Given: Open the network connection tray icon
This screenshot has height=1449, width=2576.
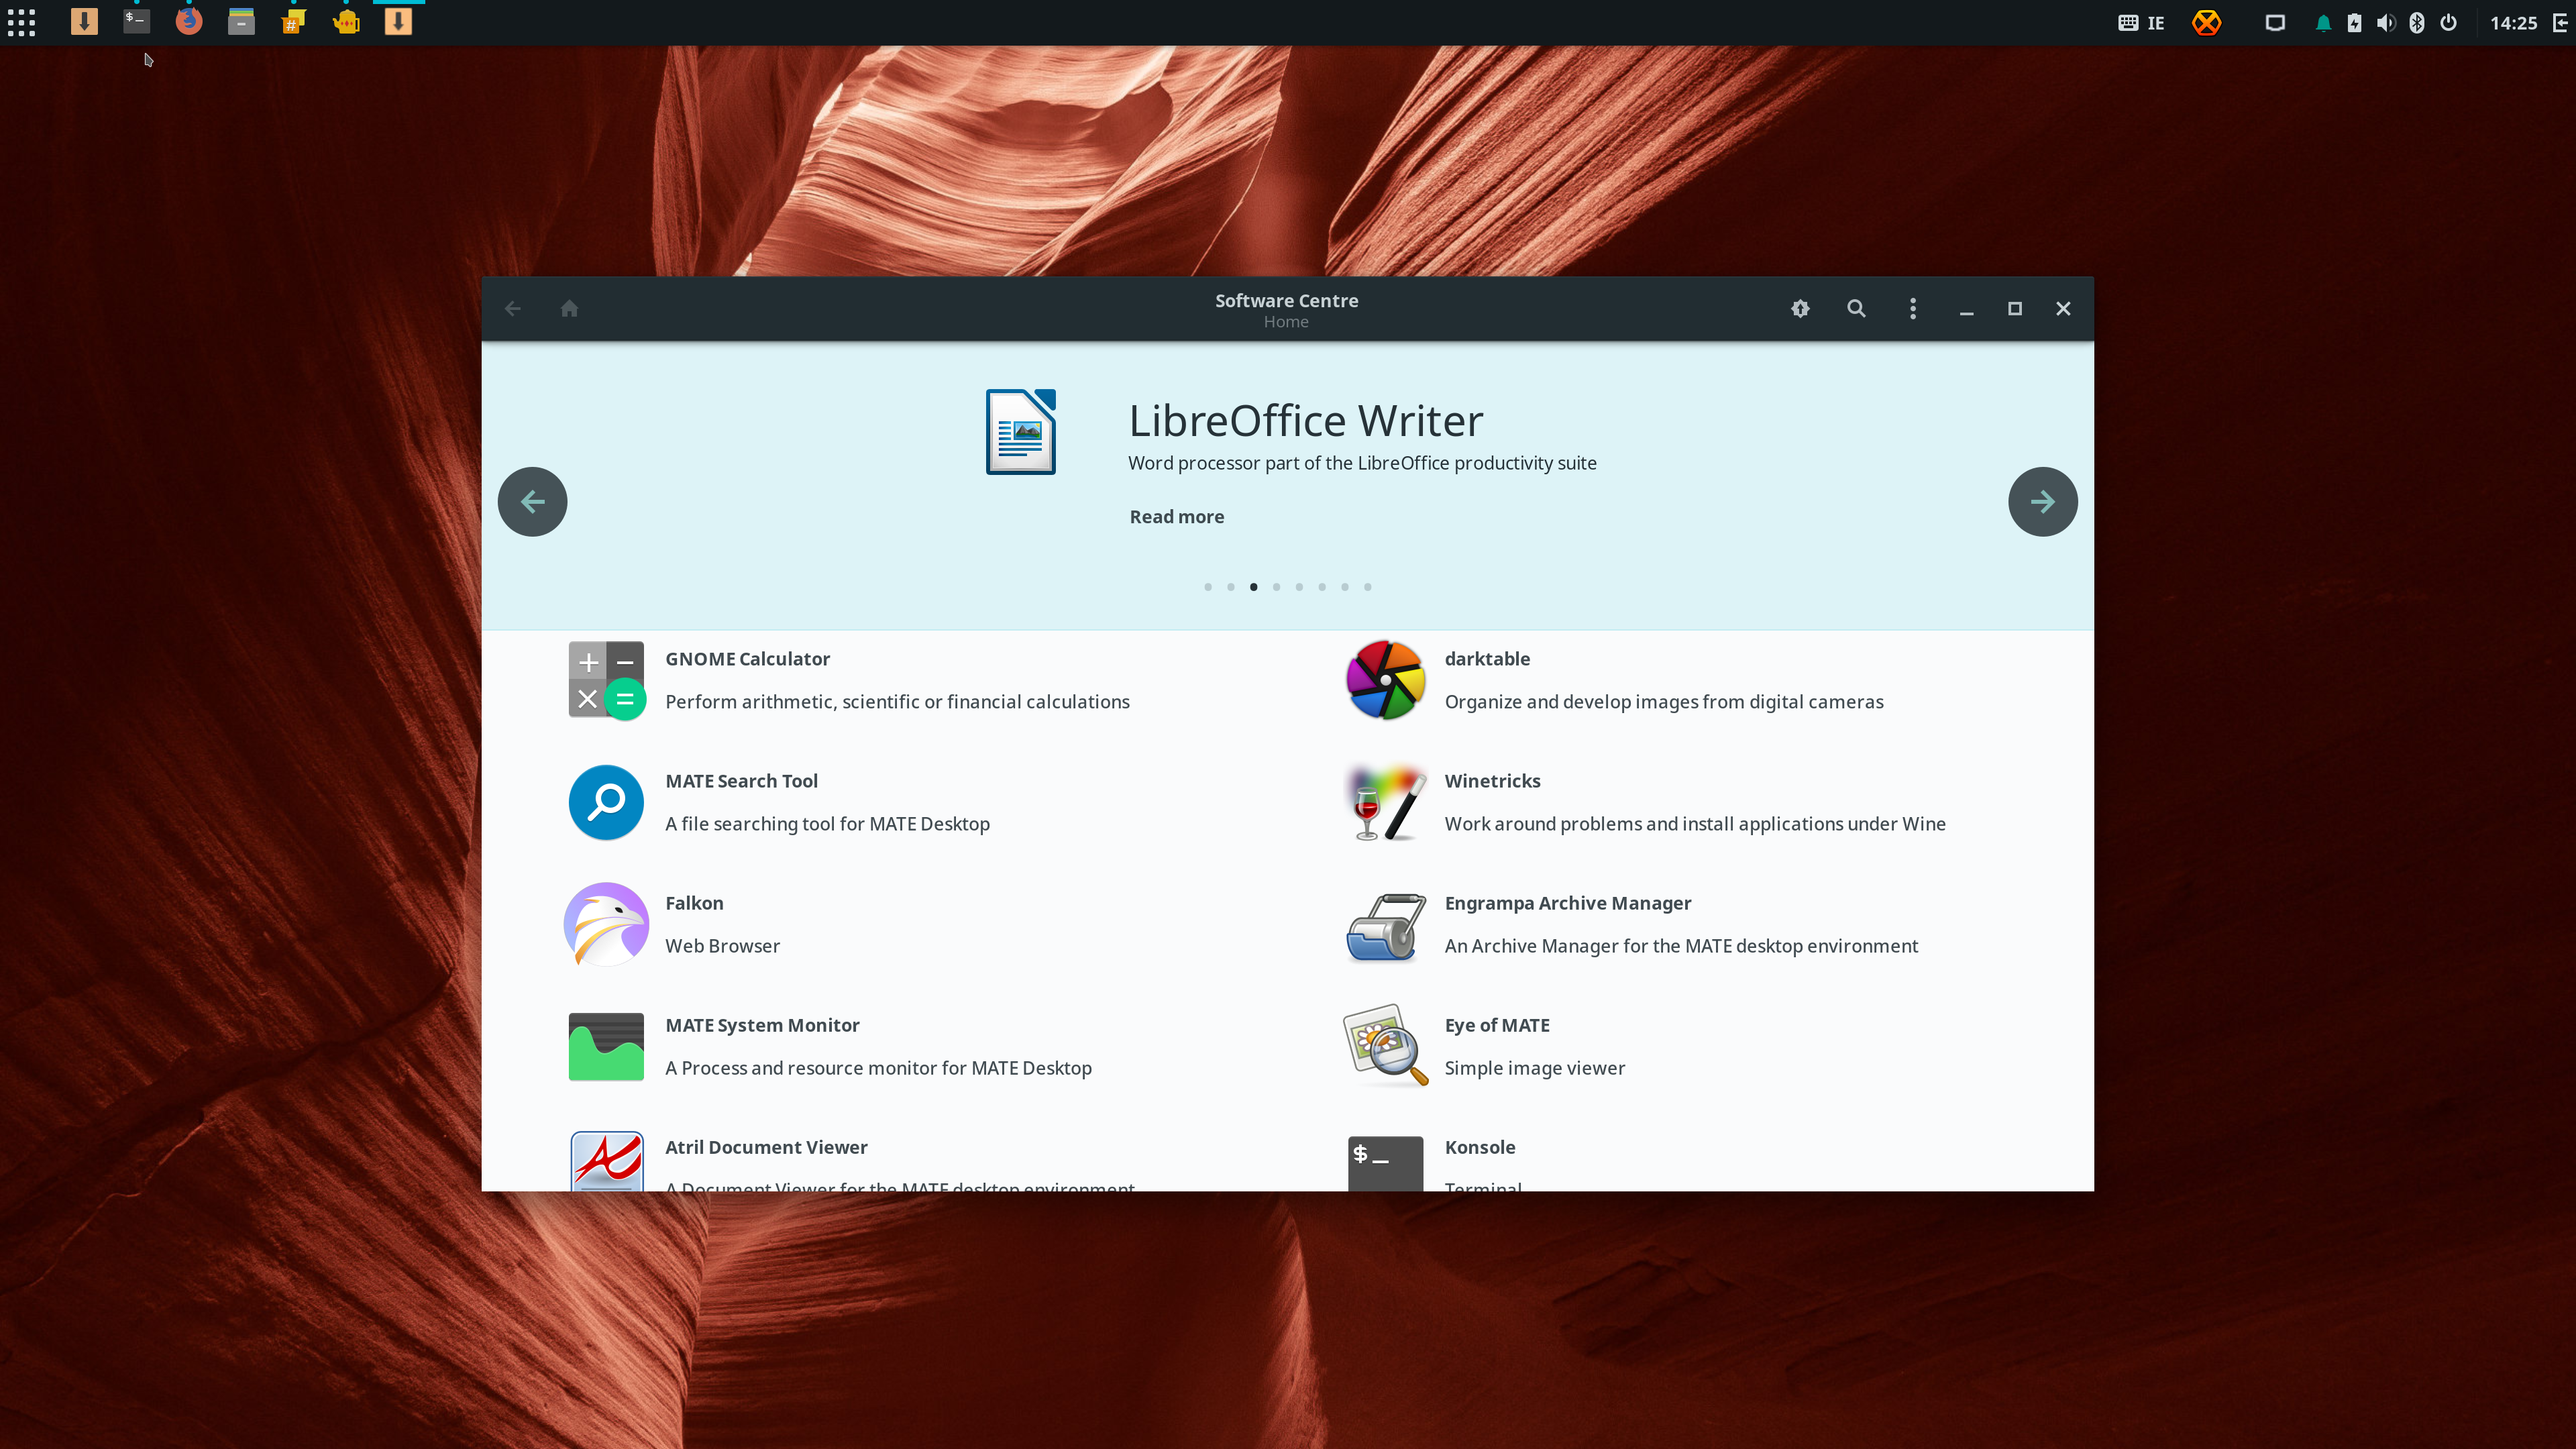Looking at the screenshot, I should pyautogui.click(x=2275, y=22).
